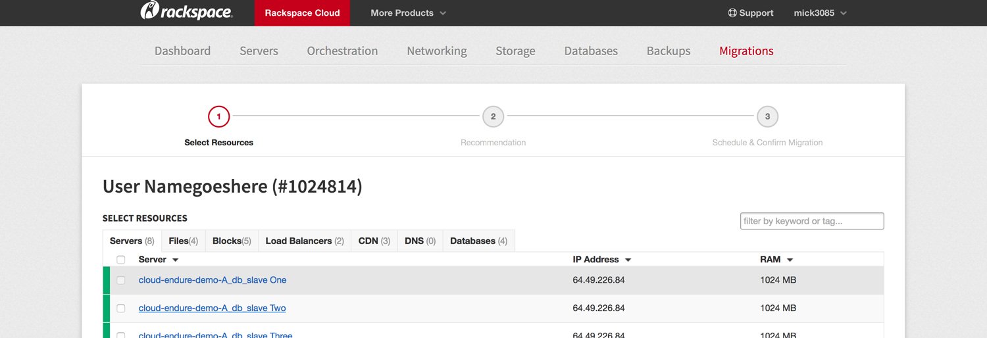Click the Rackspace logo
Screen dimensions: 987x338
[186, 11]
